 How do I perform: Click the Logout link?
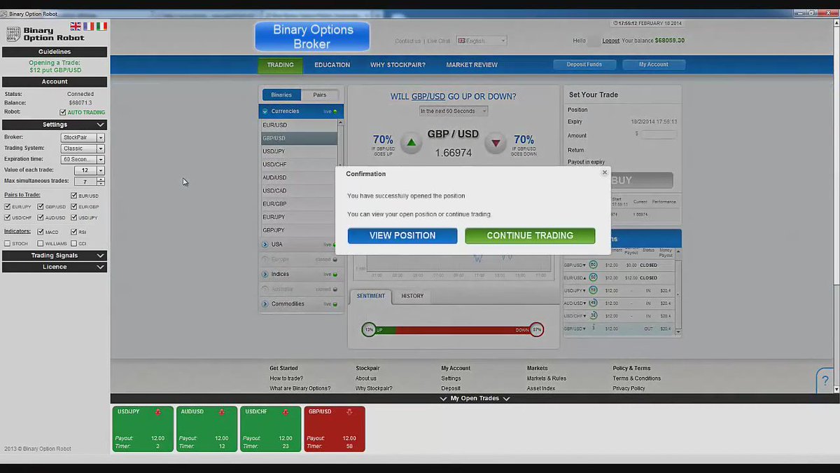point(610,41)
